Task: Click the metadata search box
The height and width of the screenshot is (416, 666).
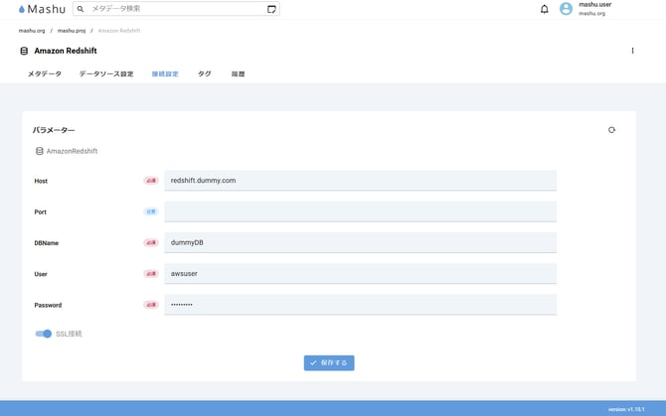Action: pos(174,9)
